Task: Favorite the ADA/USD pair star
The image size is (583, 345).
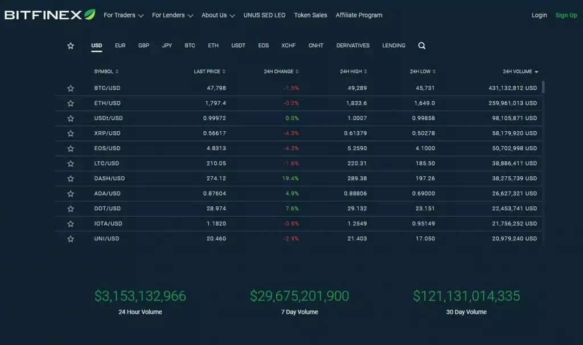Action: (71, 193)
